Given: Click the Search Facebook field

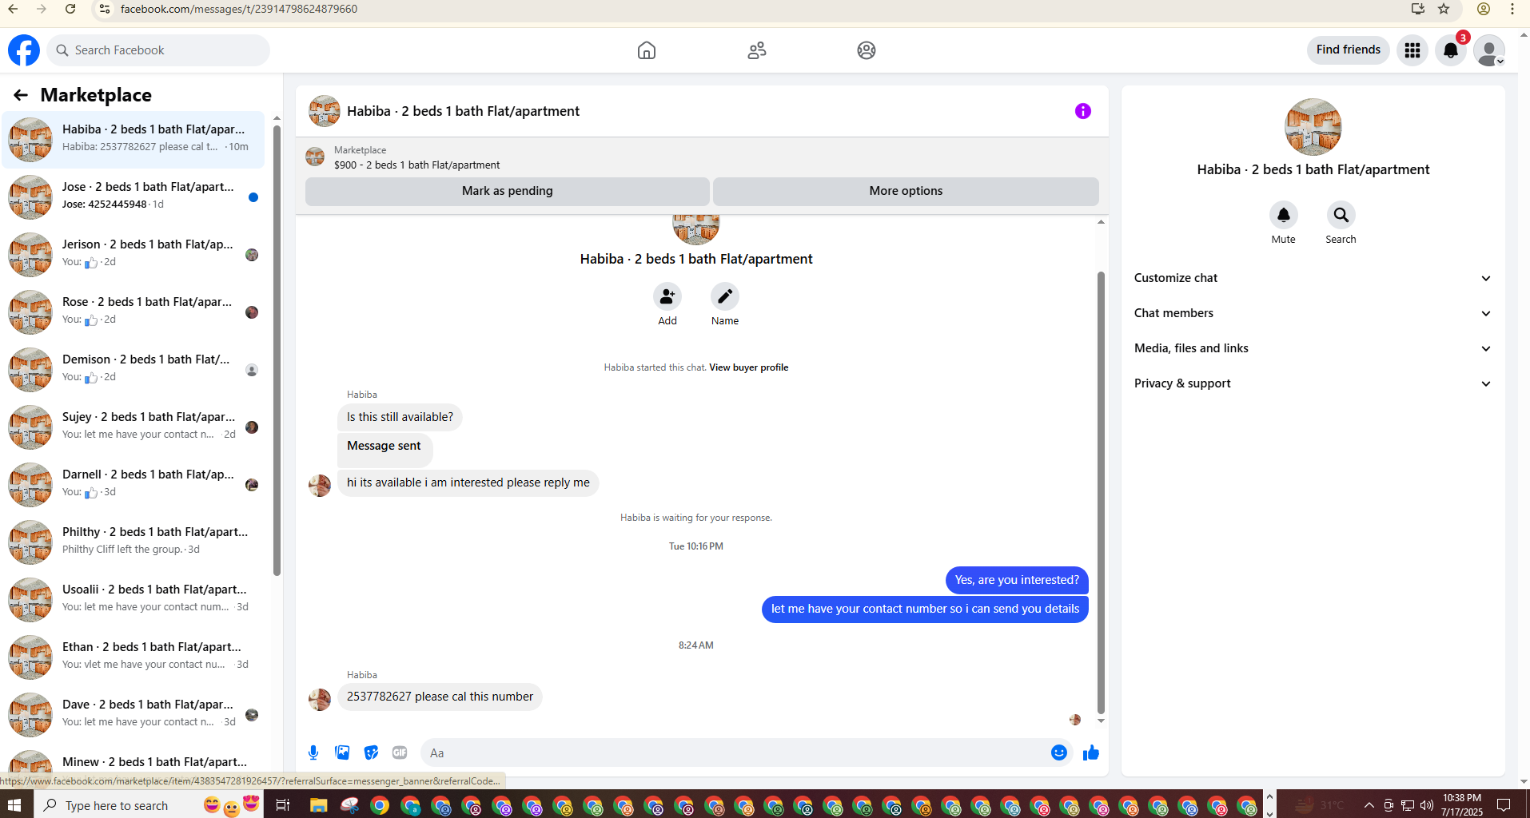Looking at the screenshot, I should 158,50.
